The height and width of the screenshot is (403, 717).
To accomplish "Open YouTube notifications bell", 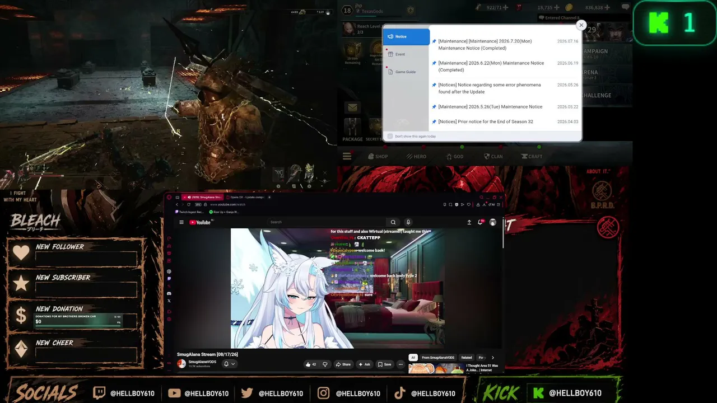I will point(481,222).
